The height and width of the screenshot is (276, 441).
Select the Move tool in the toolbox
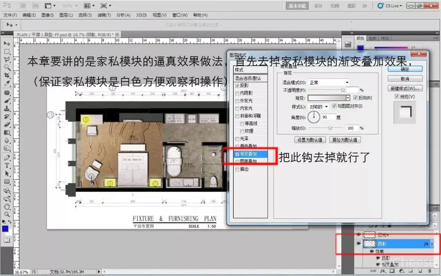[7, 43]
